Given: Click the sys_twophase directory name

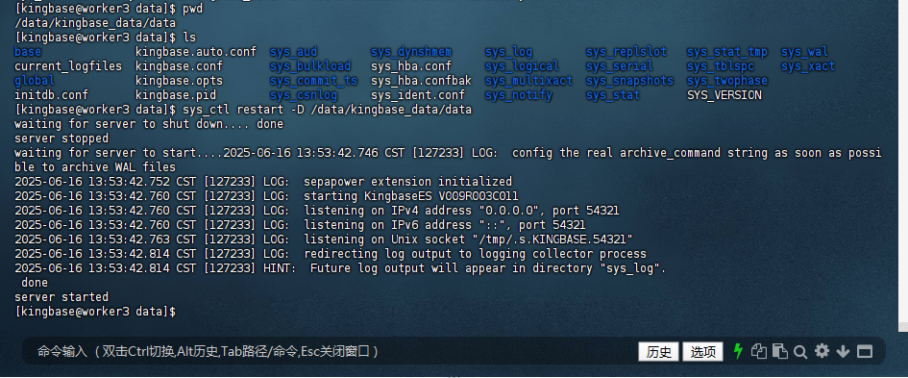Looking at the screenshot, I should [x=727, y=81].
